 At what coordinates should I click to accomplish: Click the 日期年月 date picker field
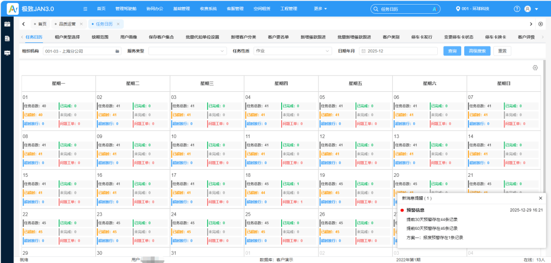[398, 51]
